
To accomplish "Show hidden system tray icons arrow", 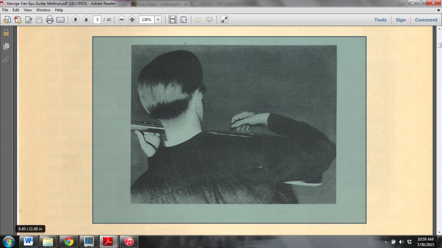I will click(386, 242).
